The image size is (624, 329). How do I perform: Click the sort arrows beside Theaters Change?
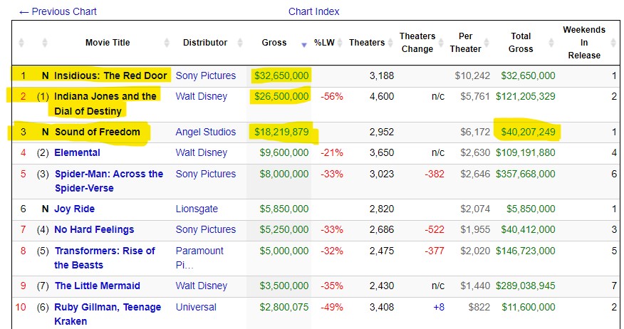tap(445, 43)
